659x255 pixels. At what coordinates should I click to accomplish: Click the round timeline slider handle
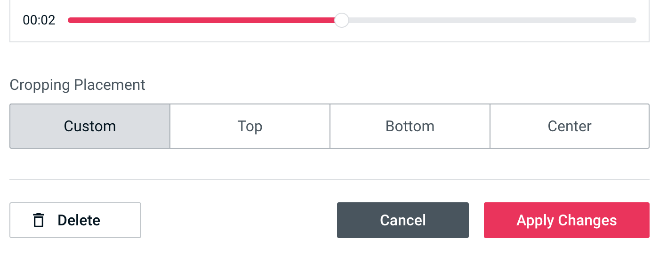coord(341,20)
